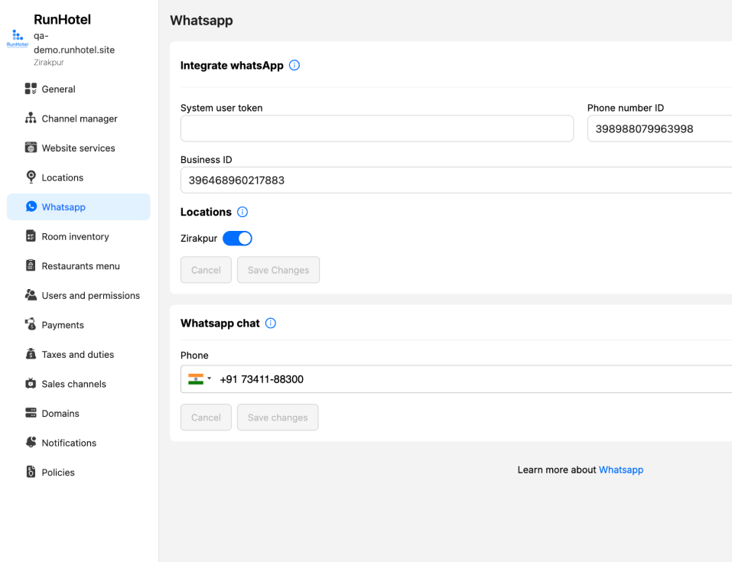The height and width of the screenshot is (562, 732).
Task: Open General settings menu item
Action: tap(79, 89)
